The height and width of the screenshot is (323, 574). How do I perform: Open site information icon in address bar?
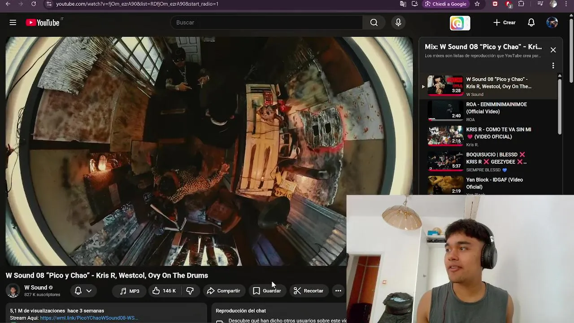coord(49,4)
